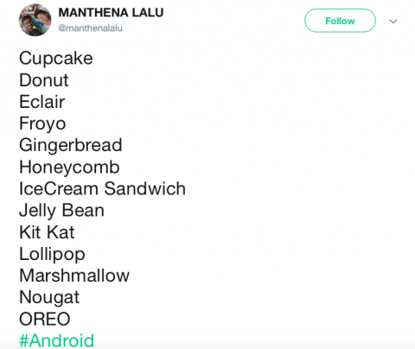Follow the MANTHENA LALU account
415x349 pixels.
click(x=340, y=21)
